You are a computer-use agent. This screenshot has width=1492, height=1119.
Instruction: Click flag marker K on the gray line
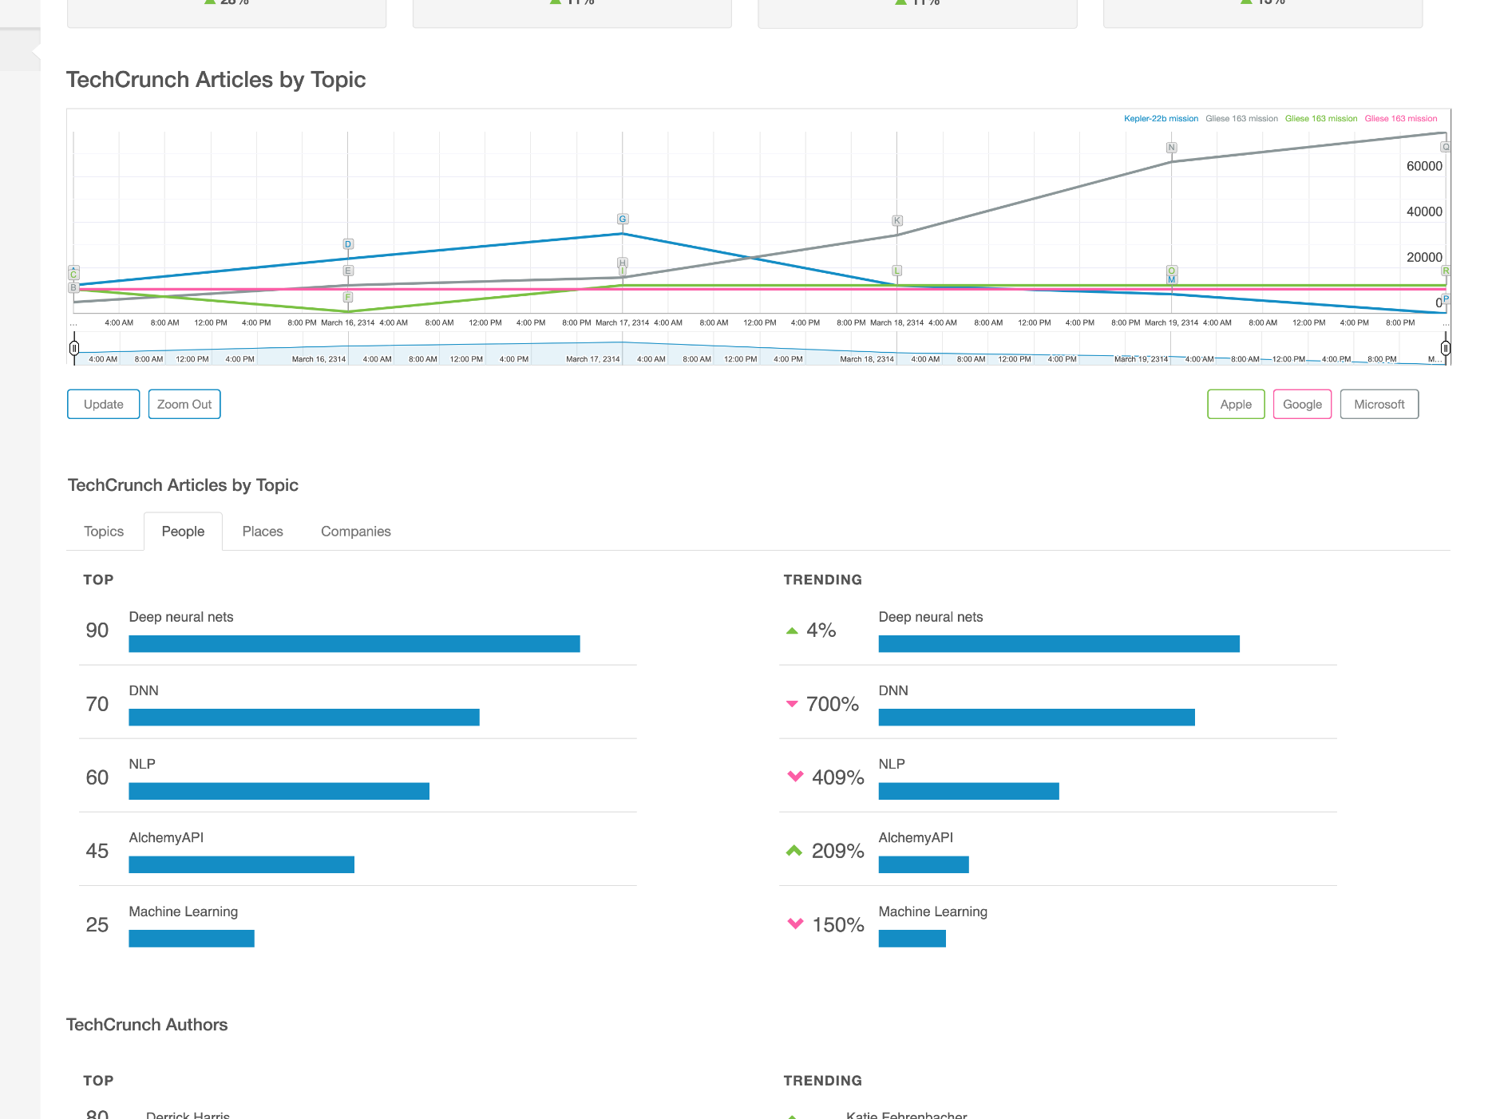[x=897, y=220]
